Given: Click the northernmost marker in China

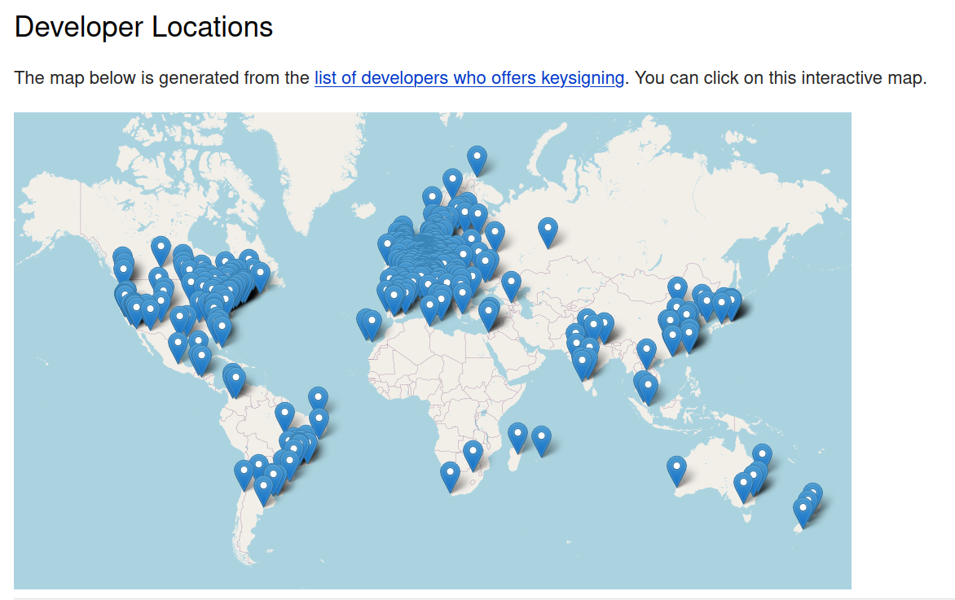Looking at the screenshot, I should [677, 289].
